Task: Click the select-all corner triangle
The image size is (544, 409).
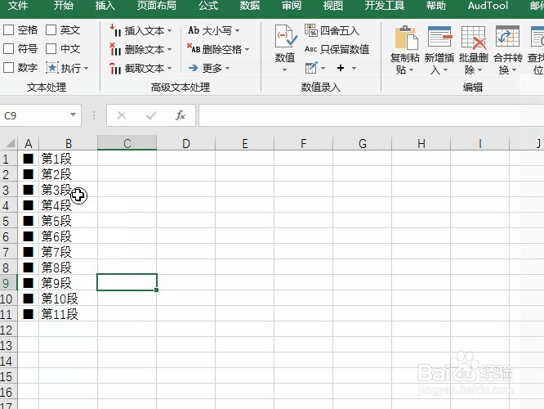Action: (x=10, y=143)
